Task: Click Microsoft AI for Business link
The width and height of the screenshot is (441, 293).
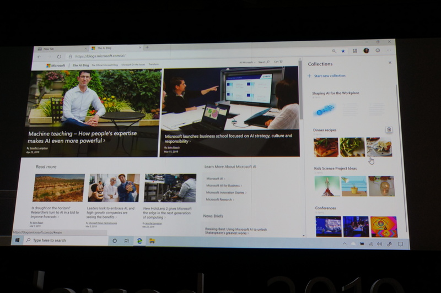Action: 224,186
